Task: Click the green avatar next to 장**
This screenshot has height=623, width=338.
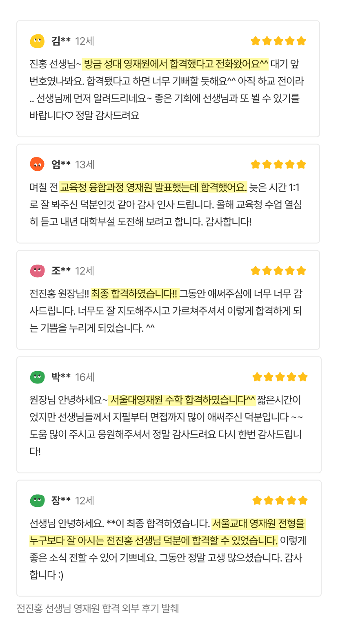Action: click(x=37, y=500)
